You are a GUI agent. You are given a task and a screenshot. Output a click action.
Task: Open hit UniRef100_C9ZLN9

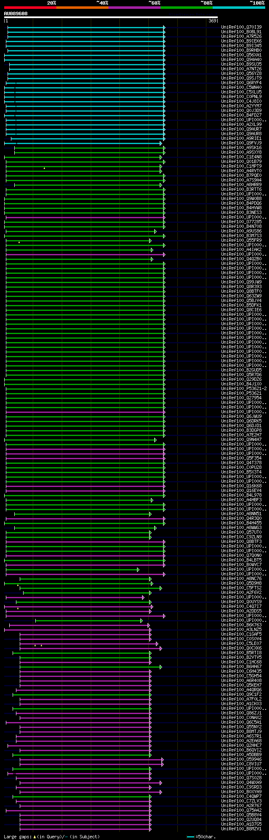pyautogui.click(x=241, y=537)
